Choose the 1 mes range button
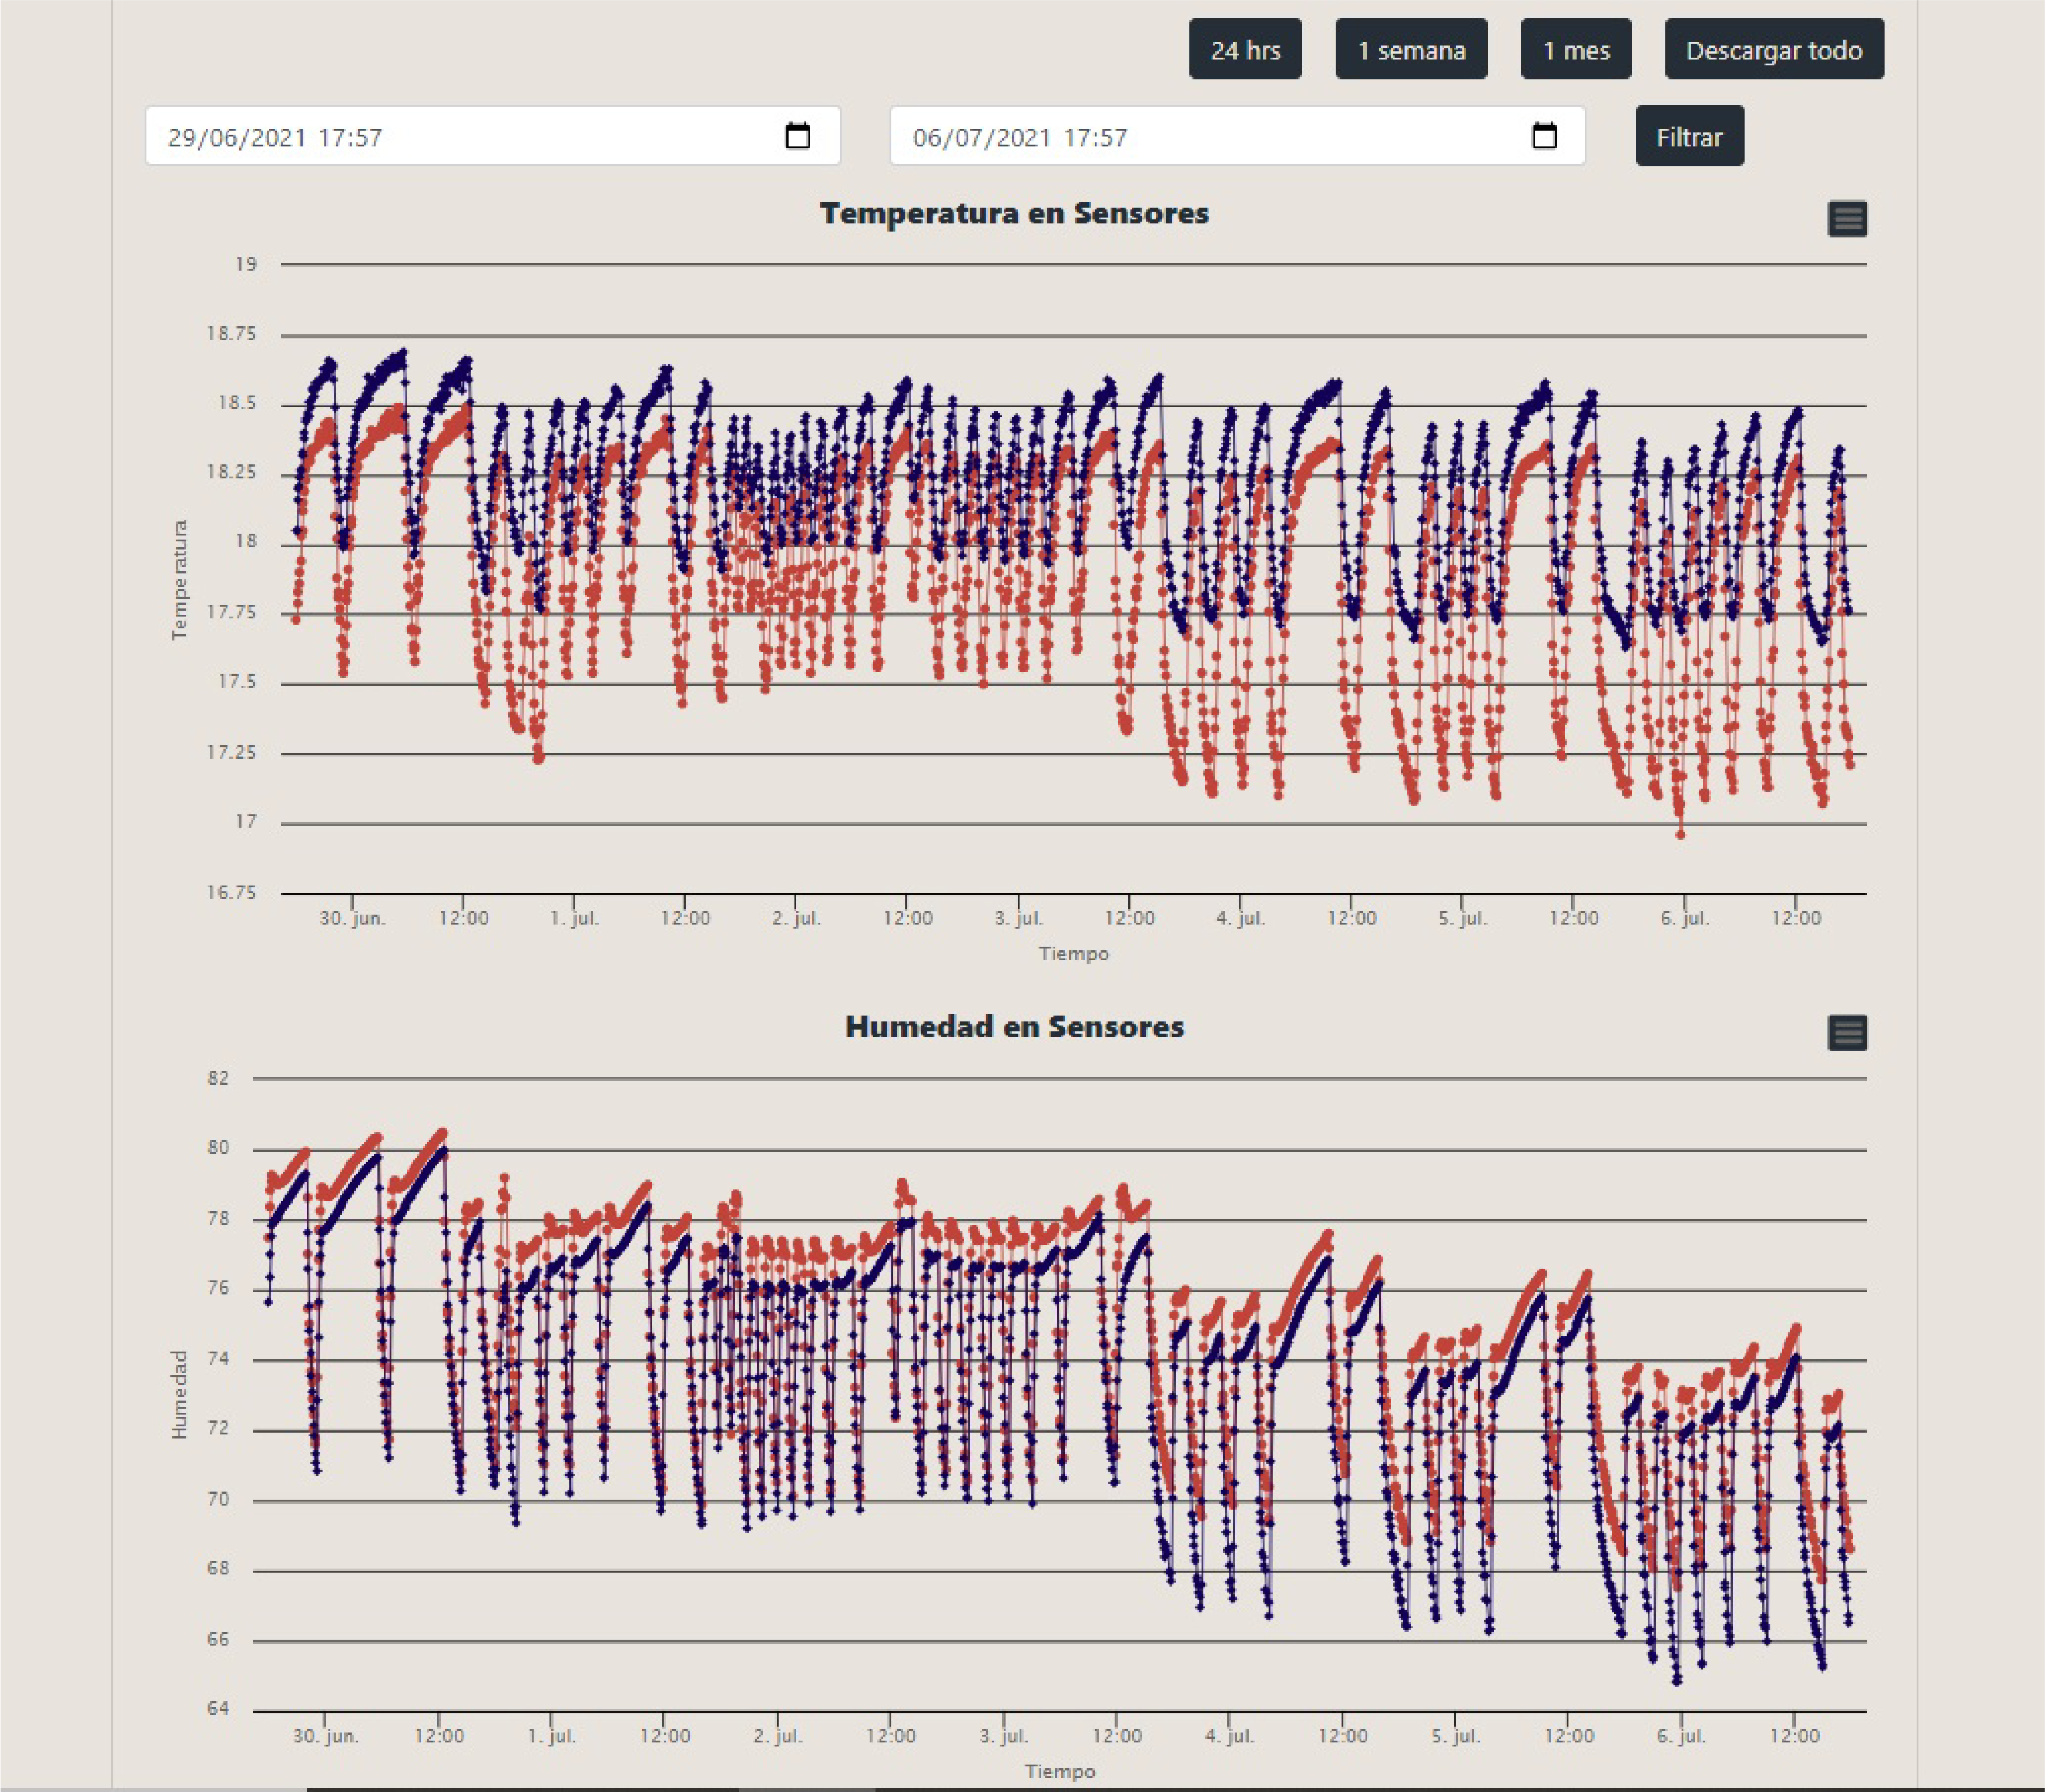Viewport: 2045px width, 1792px height. 1576,49
